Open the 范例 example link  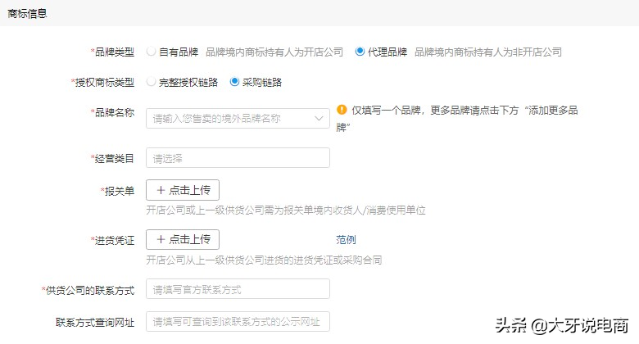coord(346,240)
